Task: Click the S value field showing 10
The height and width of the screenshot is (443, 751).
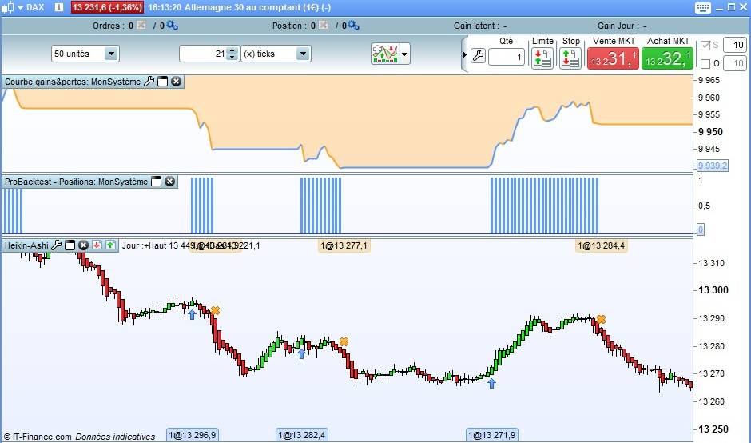Action: (x=735, y=45)
